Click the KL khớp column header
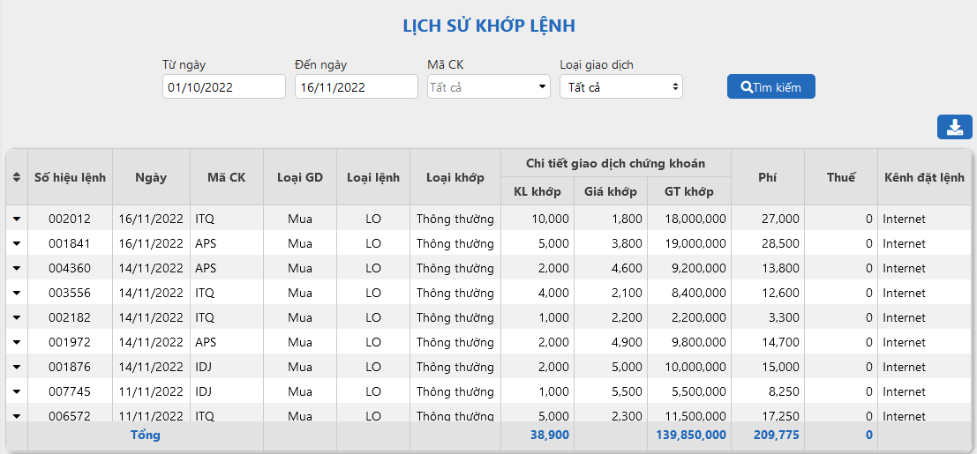977x454 pixels. coord(537,191)
